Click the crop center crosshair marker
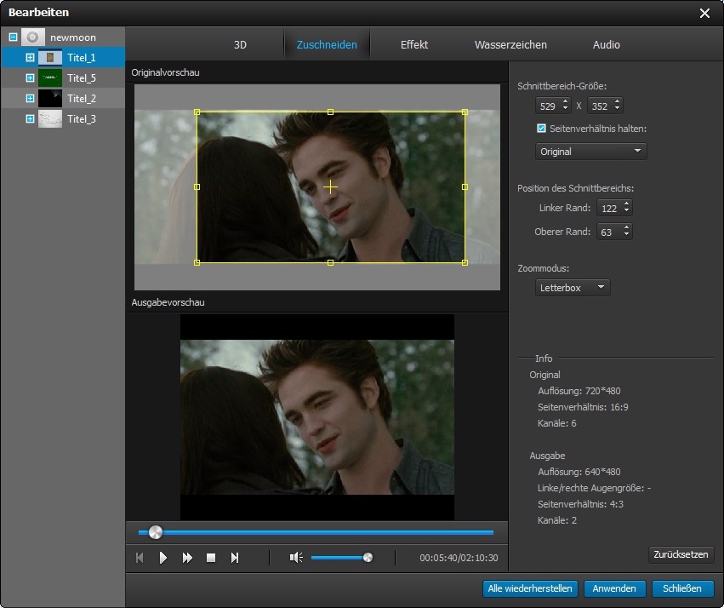Image resolution: width=724 pixels, height=608 pixels. click(330, 187)
